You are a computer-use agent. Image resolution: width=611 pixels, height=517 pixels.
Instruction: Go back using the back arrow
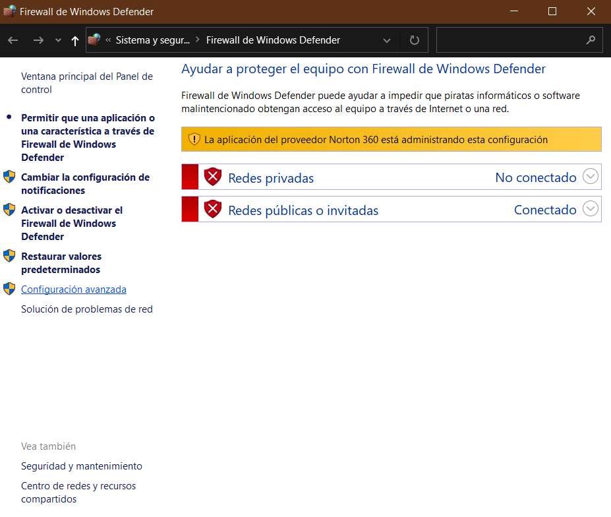point(13,40)
